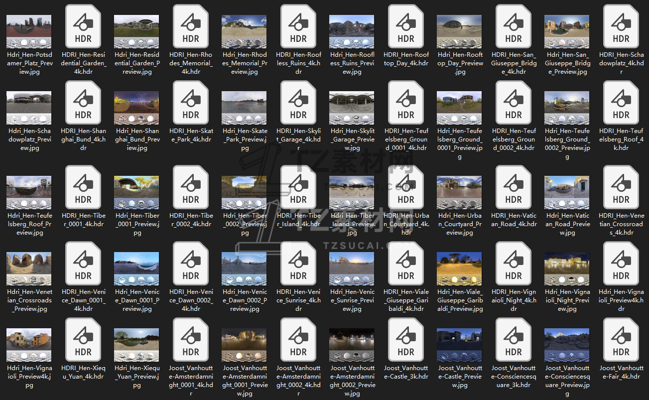This screenshot has height=400, width=649.
Task: Click the Tiber_0001_4k HDR file icon
Action: (83, 188)
